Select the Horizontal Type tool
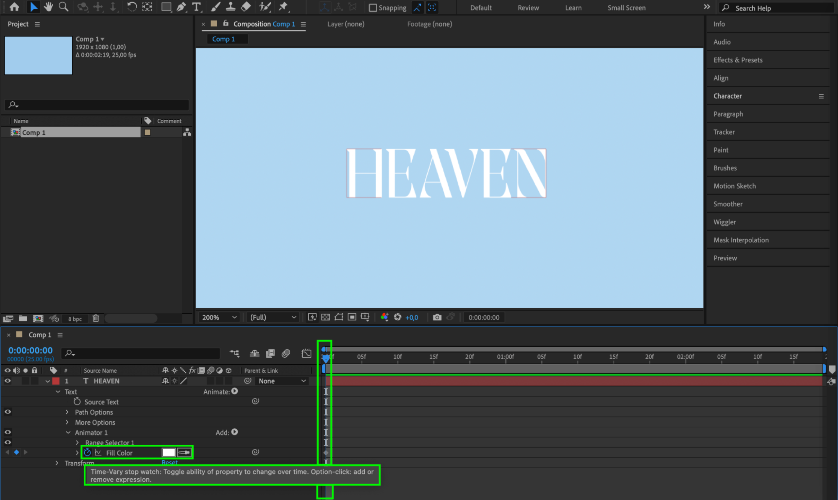 [196, 7]
